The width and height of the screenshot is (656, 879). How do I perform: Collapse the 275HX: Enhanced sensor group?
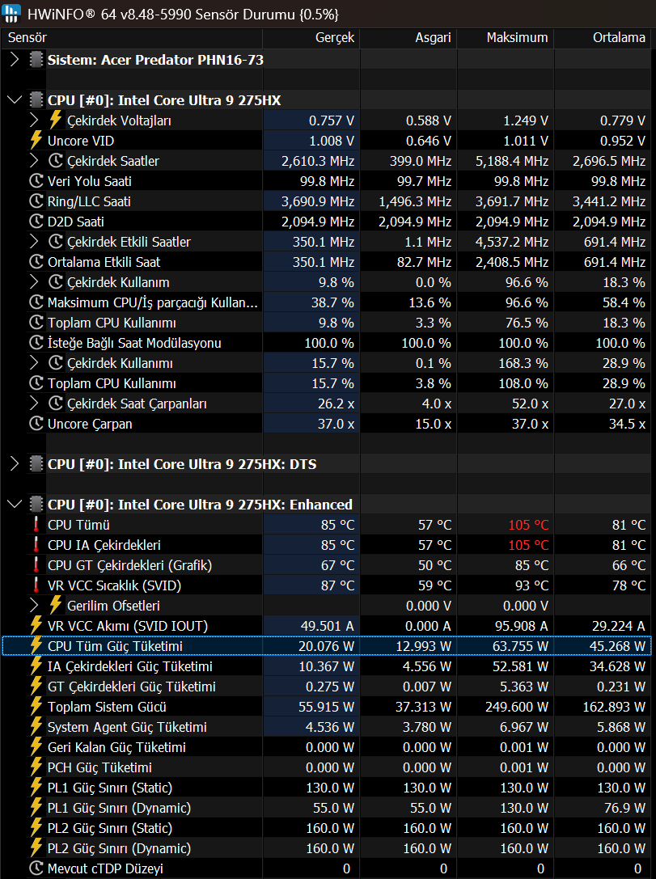(x=15, y=505)
